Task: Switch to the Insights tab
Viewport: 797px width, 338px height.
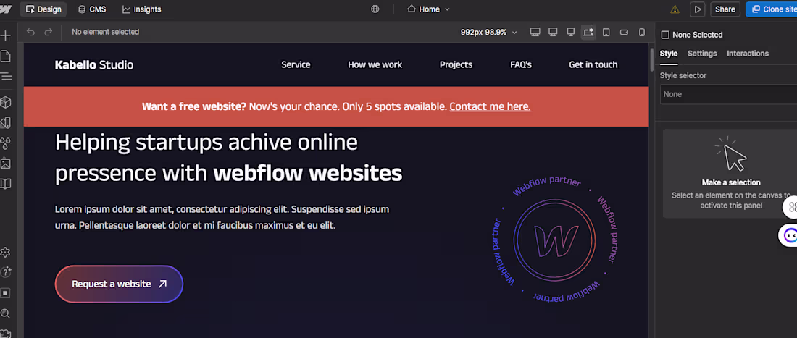Action: [142, 9]
